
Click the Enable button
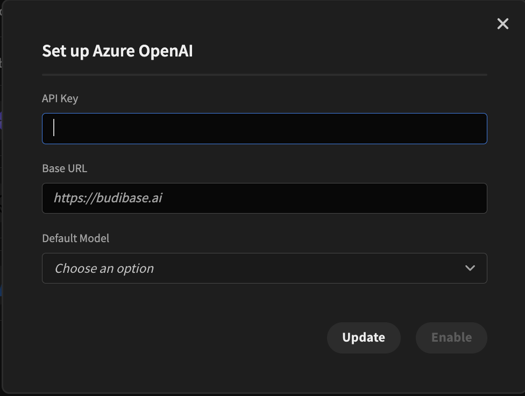(451, 338)
